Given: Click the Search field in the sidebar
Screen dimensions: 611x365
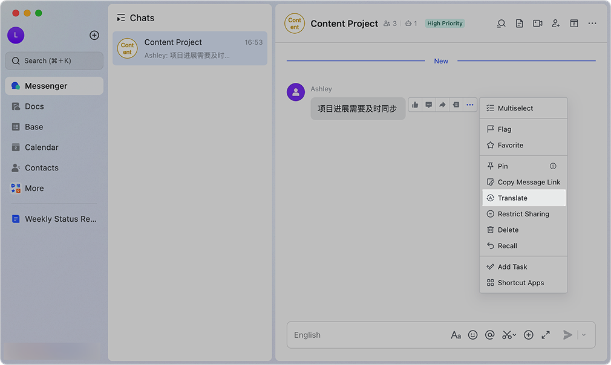Looking at the screenshot, I should pos(54,60).
